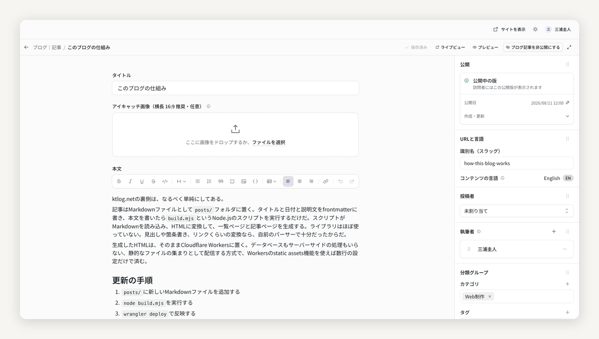
Task: Click サイトを表示 to view the site
Action: point(509,29)
